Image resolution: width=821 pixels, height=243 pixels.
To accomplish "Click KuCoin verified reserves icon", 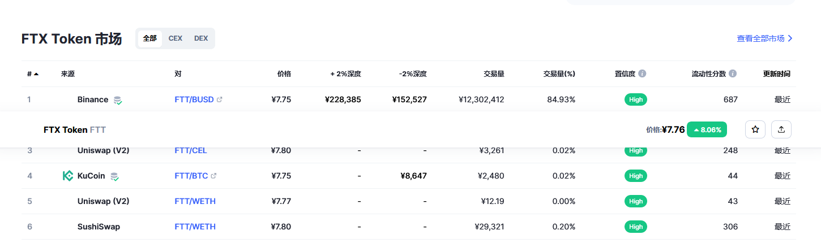I will [114, 176].
